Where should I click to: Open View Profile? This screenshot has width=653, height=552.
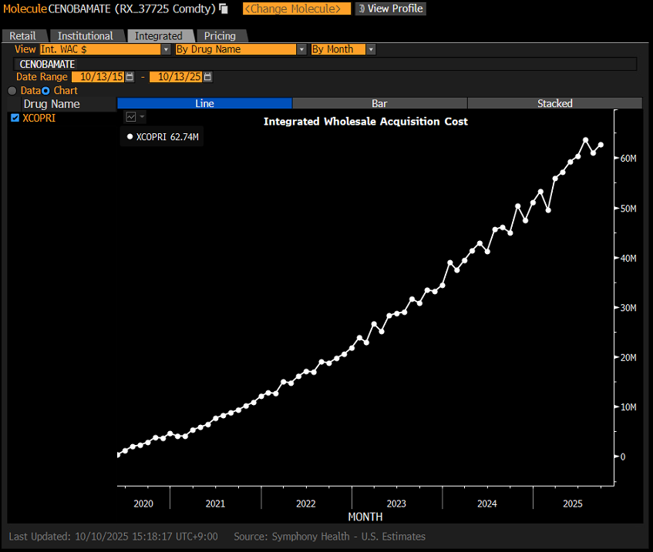[391, 8]
